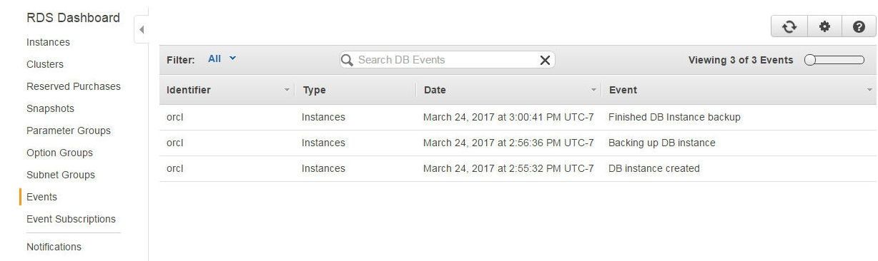Collapse the sidebar with the arrow handle
The width and height of the screenshot is (878, 261).
tap(142, 30)
